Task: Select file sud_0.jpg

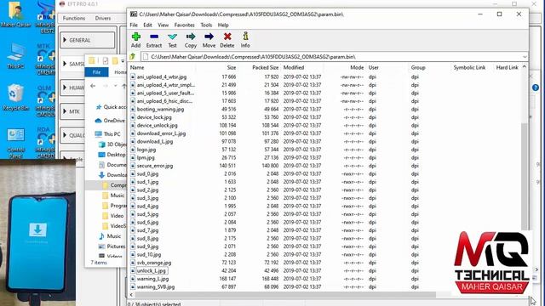Action: [147, 173]
